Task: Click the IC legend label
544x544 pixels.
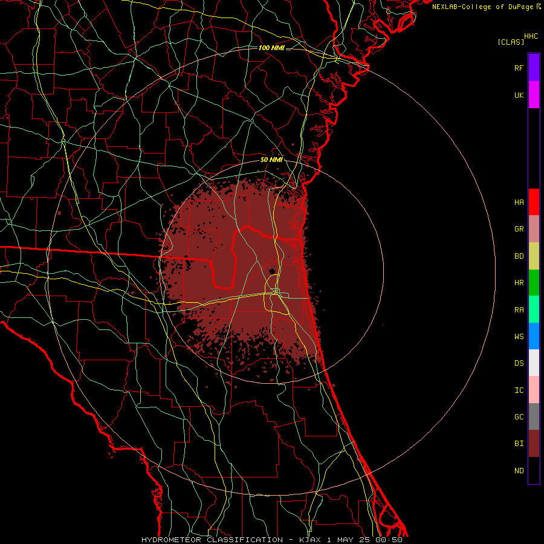Action: click(x=519, y=390)
